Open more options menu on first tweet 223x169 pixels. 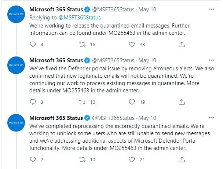211,9
